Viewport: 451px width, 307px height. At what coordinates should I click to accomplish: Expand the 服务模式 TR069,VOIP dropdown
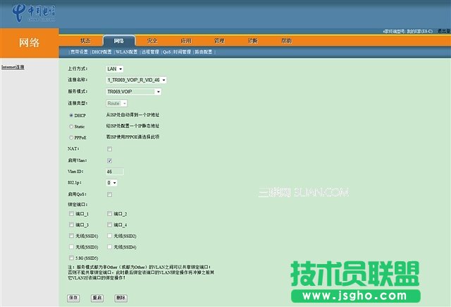pyautogui.click(x=134, y=92)
